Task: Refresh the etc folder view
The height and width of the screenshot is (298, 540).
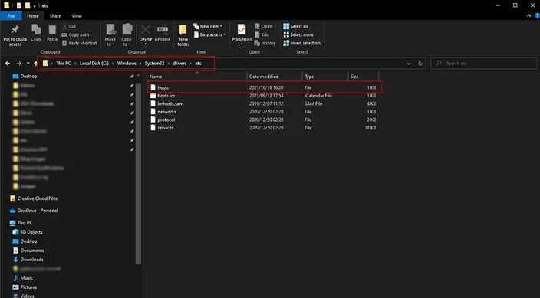Action: pos(420,64)
